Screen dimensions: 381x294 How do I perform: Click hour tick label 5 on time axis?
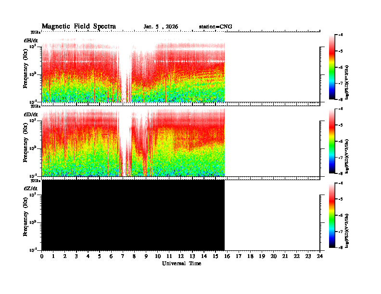point(100,257)
